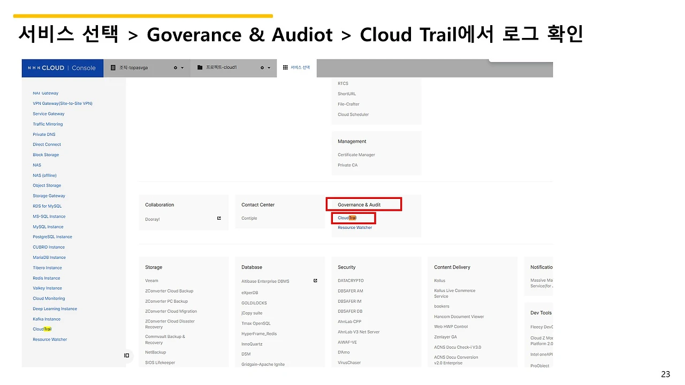
Task: Open Resource Watcher in the left sidebar
Action: (x=50, y=340)
